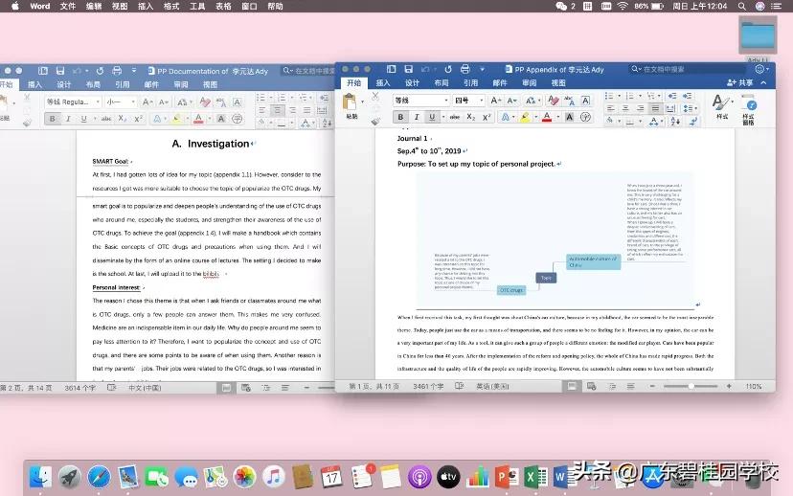
Task: Click proofing icon in Appendix status bar
Action: coord(459,386)
